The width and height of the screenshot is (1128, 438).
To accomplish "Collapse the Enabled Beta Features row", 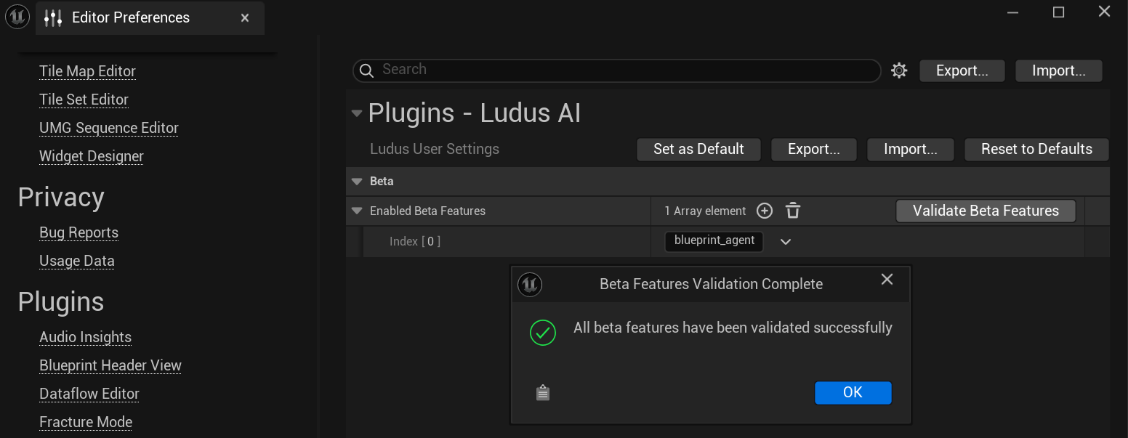I will (356, 211).
